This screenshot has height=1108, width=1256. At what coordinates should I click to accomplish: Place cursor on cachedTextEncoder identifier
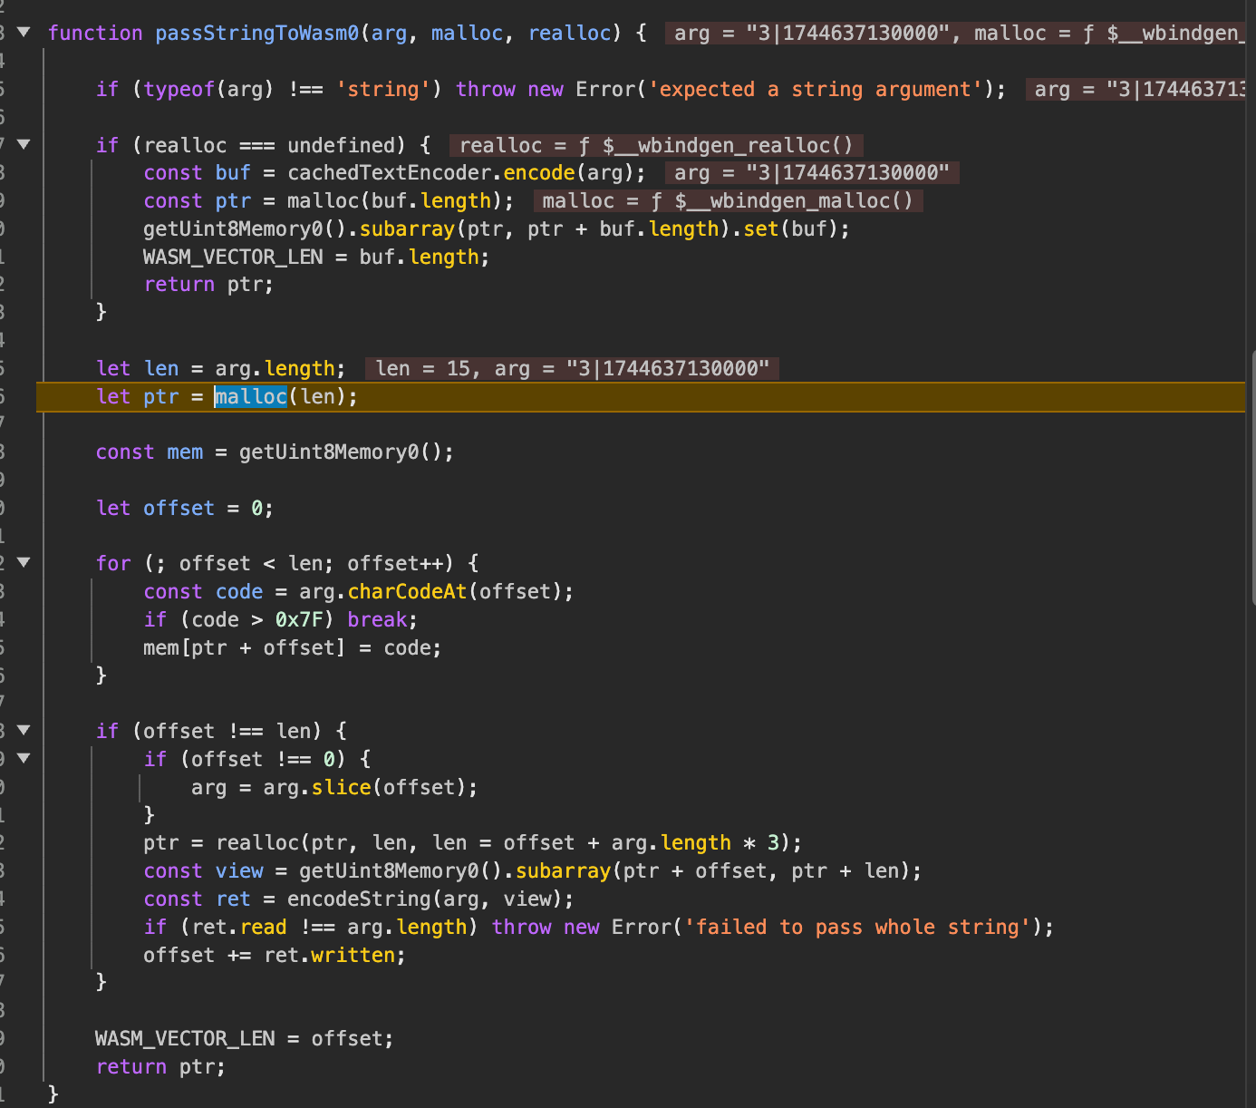(x=390, y=173)
